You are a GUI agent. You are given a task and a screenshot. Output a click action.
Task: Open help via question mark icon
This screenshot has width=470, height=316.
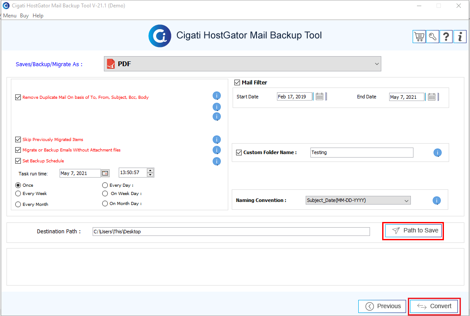pyautogui.click(x=446, y=37)
